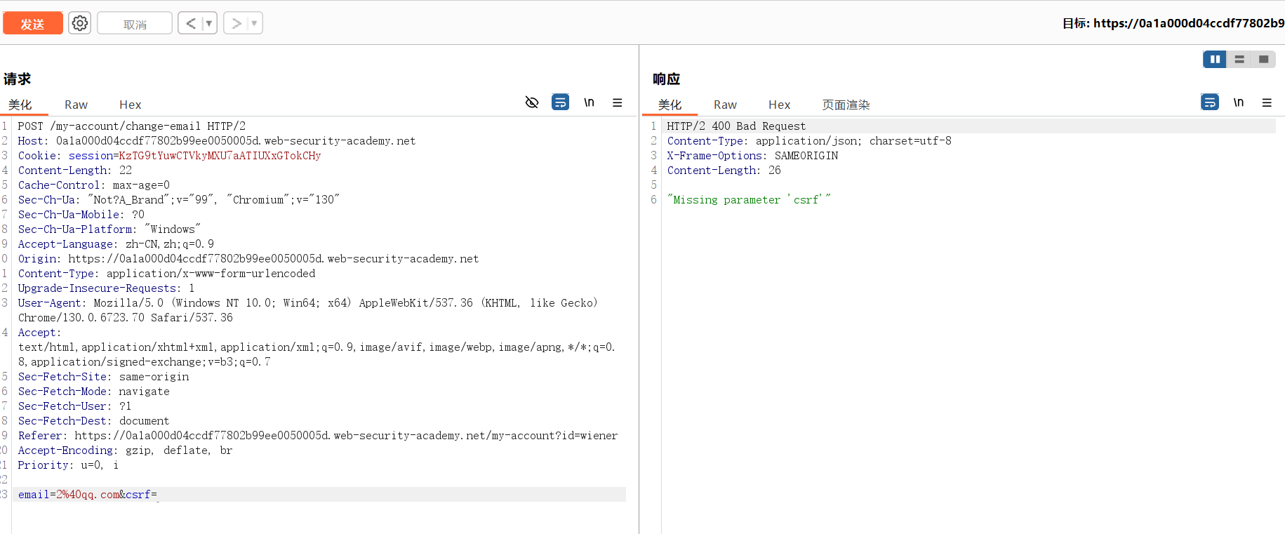Viewport: 1285px width, 534px height.
Task: Click the orange 发送 send button
Action: pyautogui.click(x=33, y=23)
